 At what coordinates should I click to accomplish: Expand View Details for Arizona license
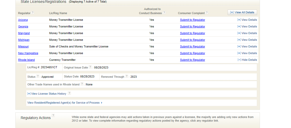247,20
